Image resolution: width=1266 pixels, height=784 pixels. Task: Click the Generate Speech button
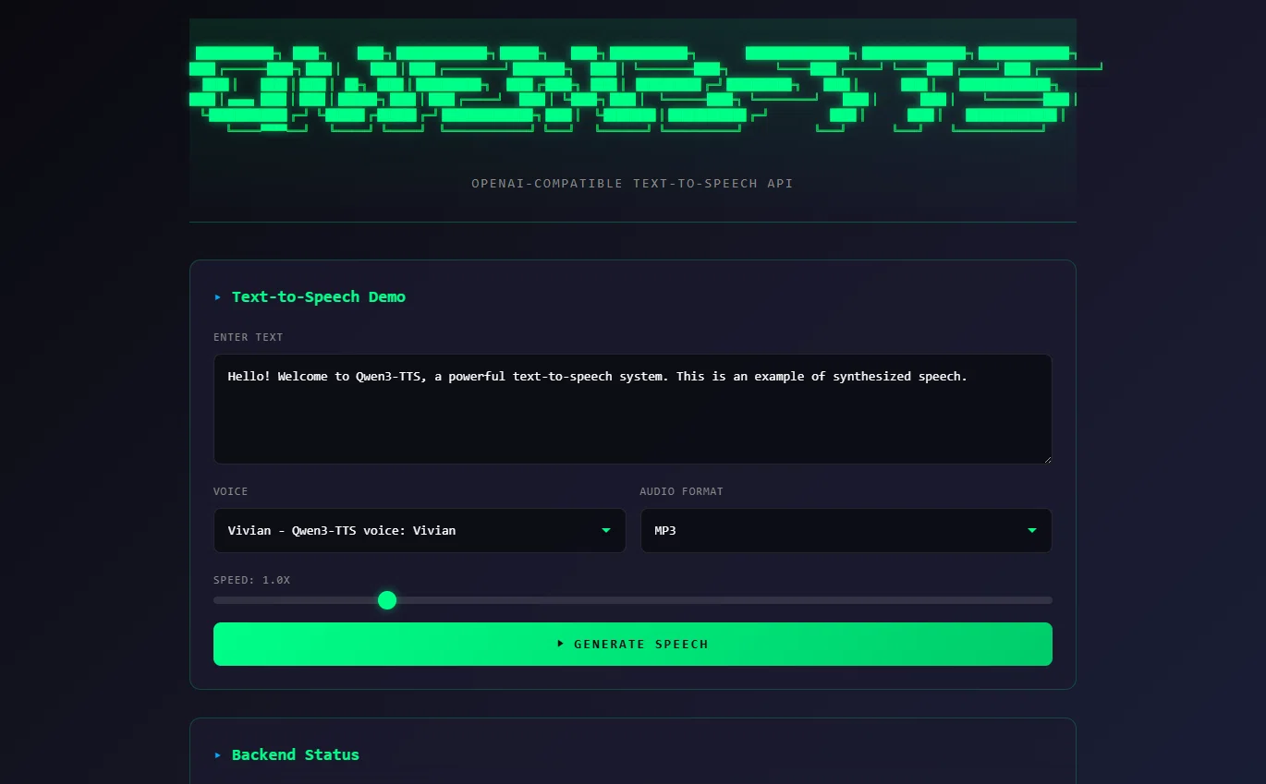[632, 644]
